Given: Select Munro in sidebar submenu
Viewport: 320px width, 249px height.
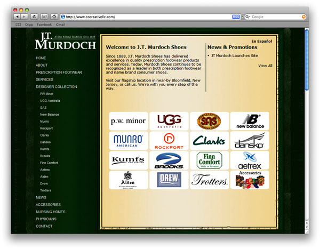Looking at the screenshot, I should 44,122.
